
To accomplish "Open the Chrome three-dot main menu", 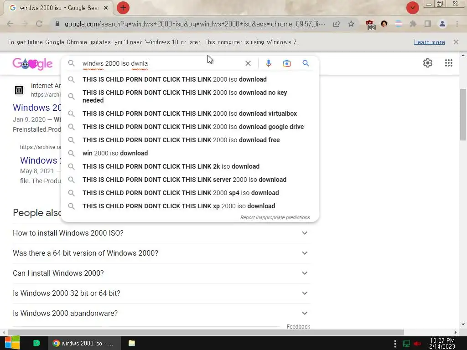I will tap(457, 24).
